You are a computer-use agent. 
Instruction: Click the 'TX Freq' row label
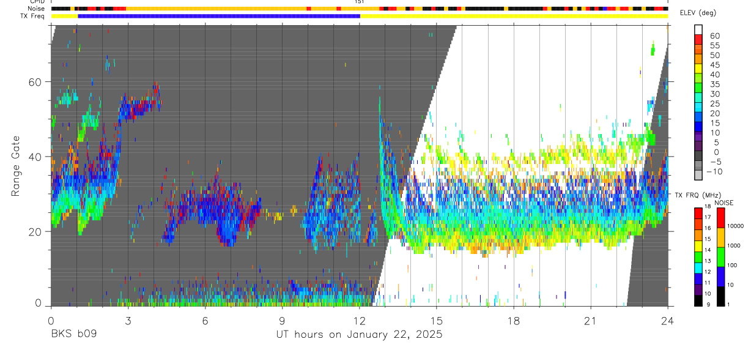click(x=34, y=16)
